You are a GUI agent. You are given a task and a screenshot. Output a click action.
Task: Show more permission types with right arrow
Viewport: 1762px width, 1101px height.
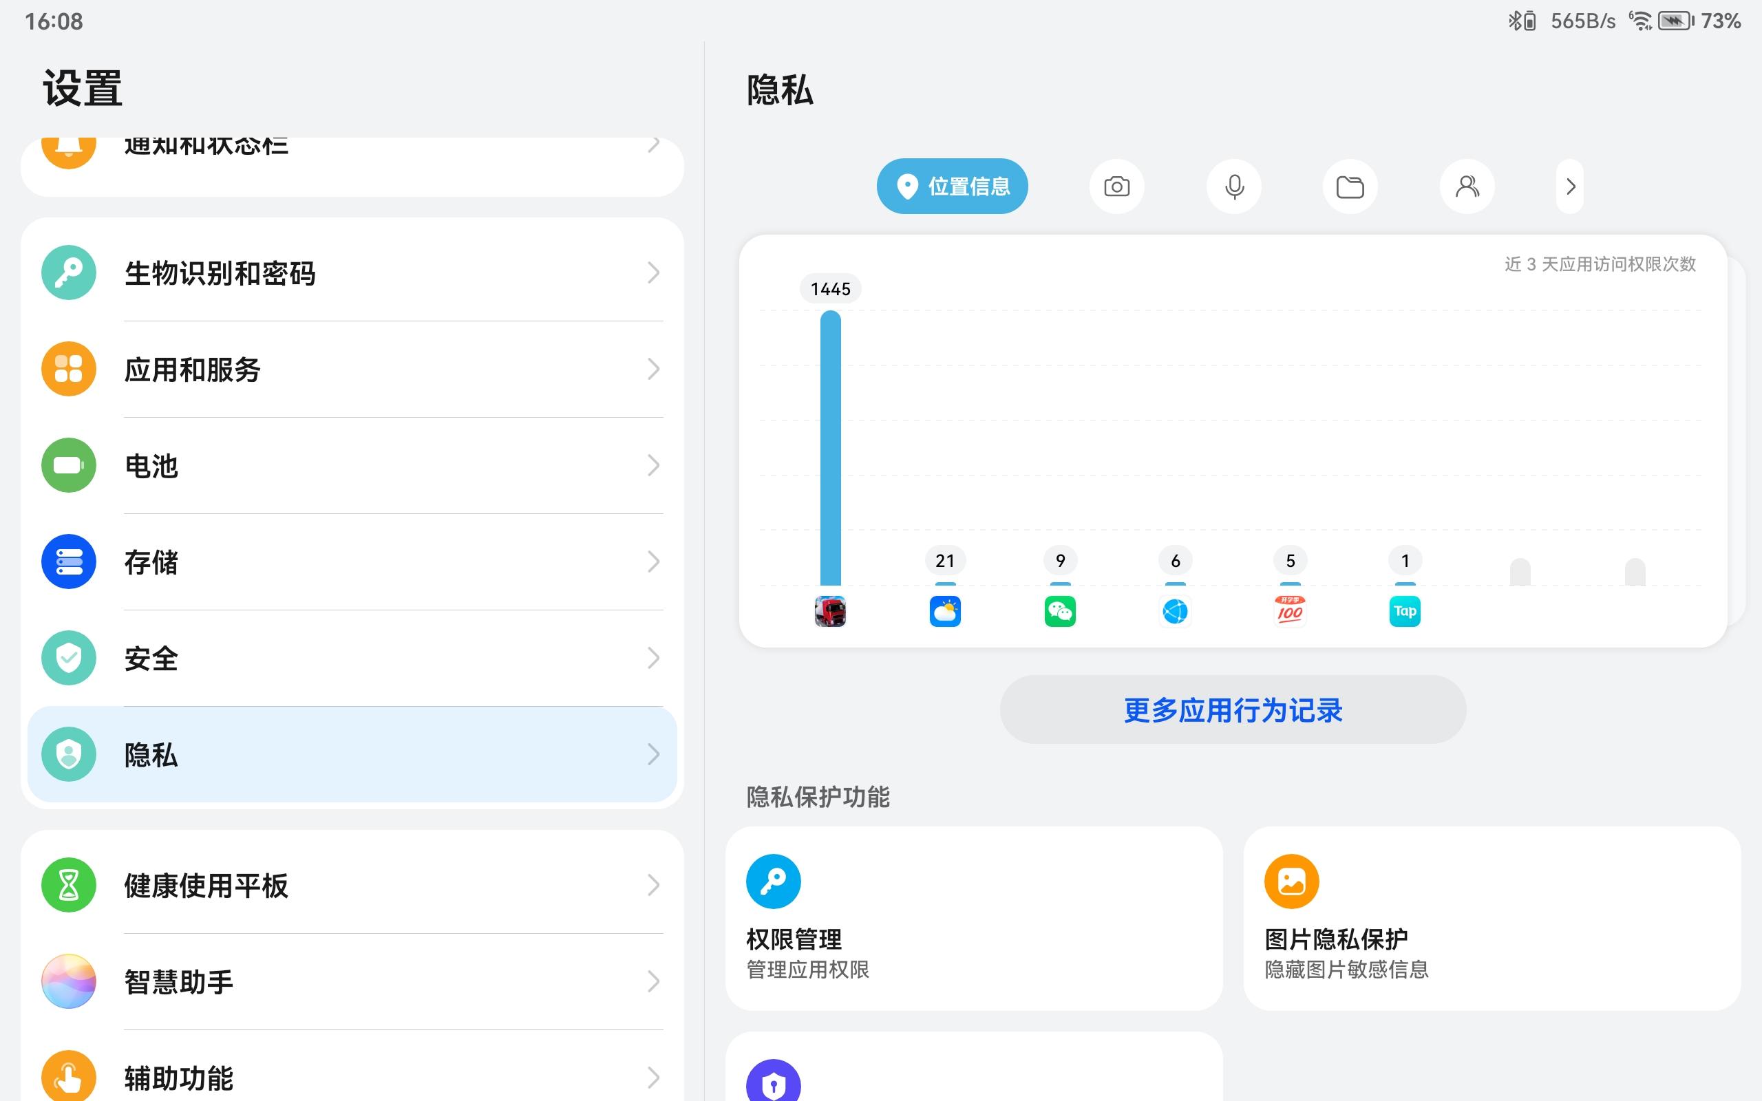point(1570,186)
